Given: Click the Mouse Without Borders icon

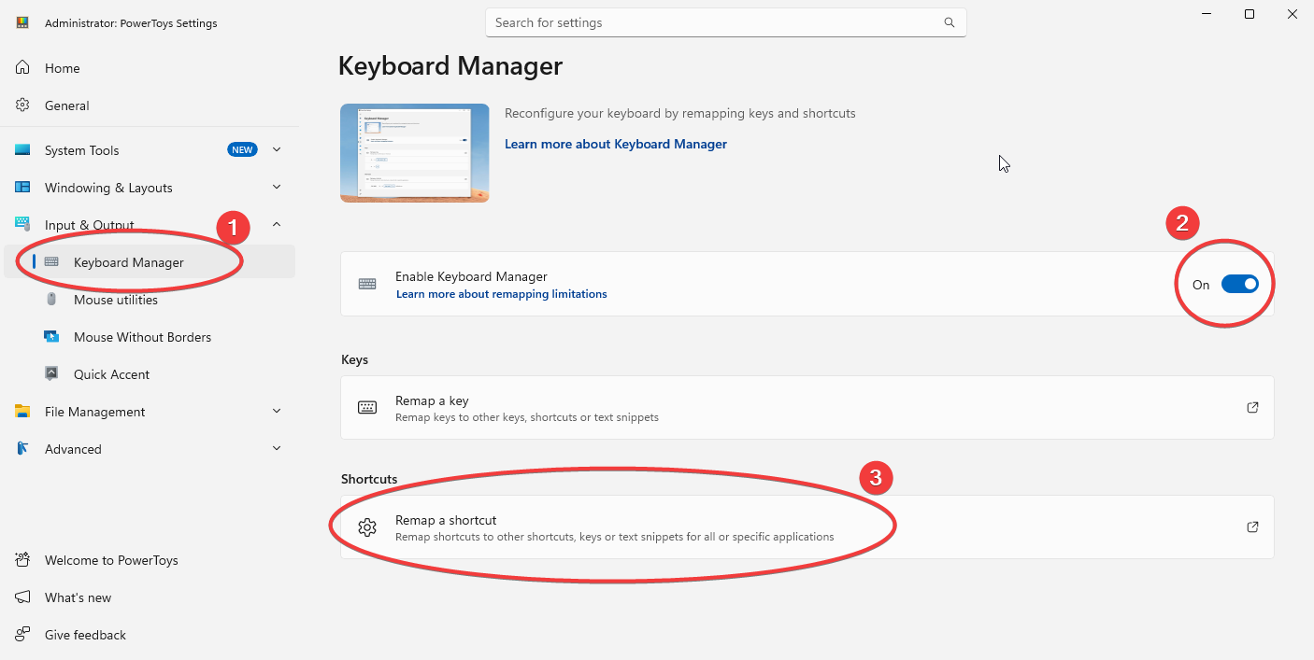Looking at the screenshot, I should click(x=52, y=337).
